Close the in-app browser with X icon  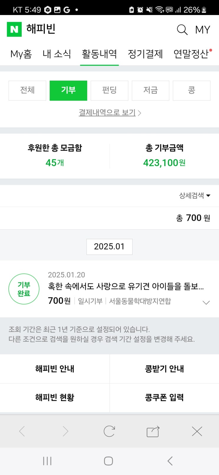coord(197,431)
